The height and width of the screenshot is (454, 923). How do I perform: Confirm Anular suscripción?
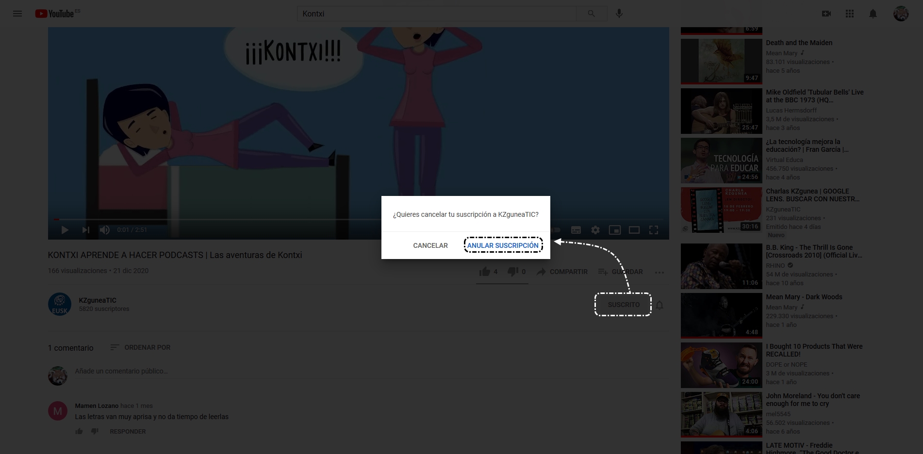pos(503,245)
